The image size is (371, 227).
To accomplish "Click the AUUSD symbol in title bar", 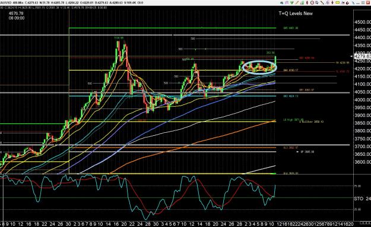I will (7, 3).
